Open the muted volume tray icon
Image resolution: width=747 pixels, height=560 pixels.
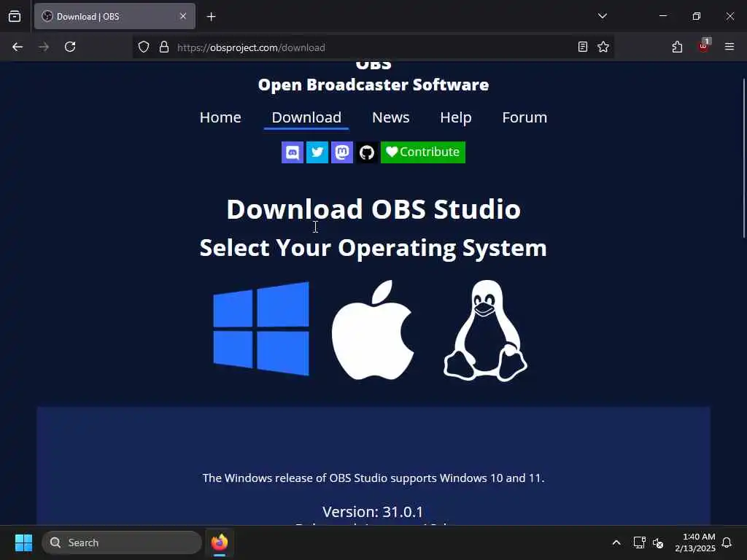tap(659, 542)
